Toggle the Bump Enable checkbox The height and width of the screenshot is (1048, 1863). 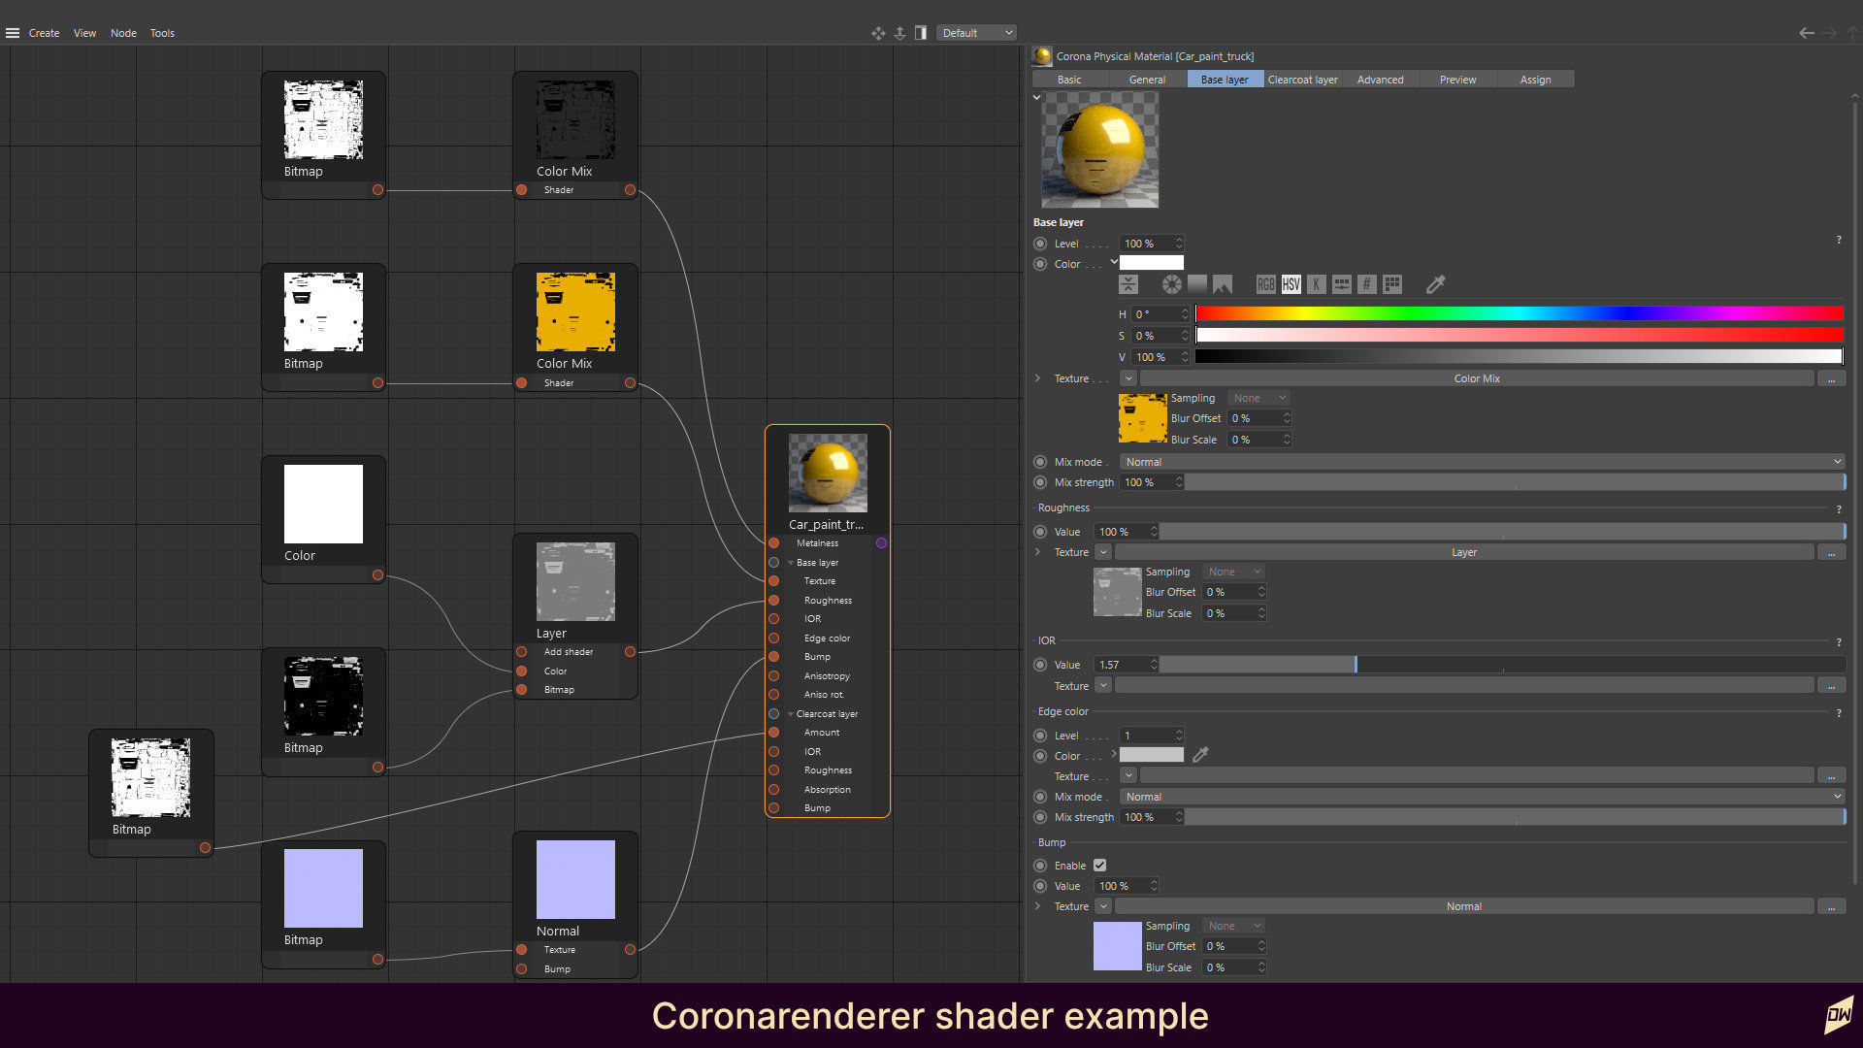[1099, 866]
